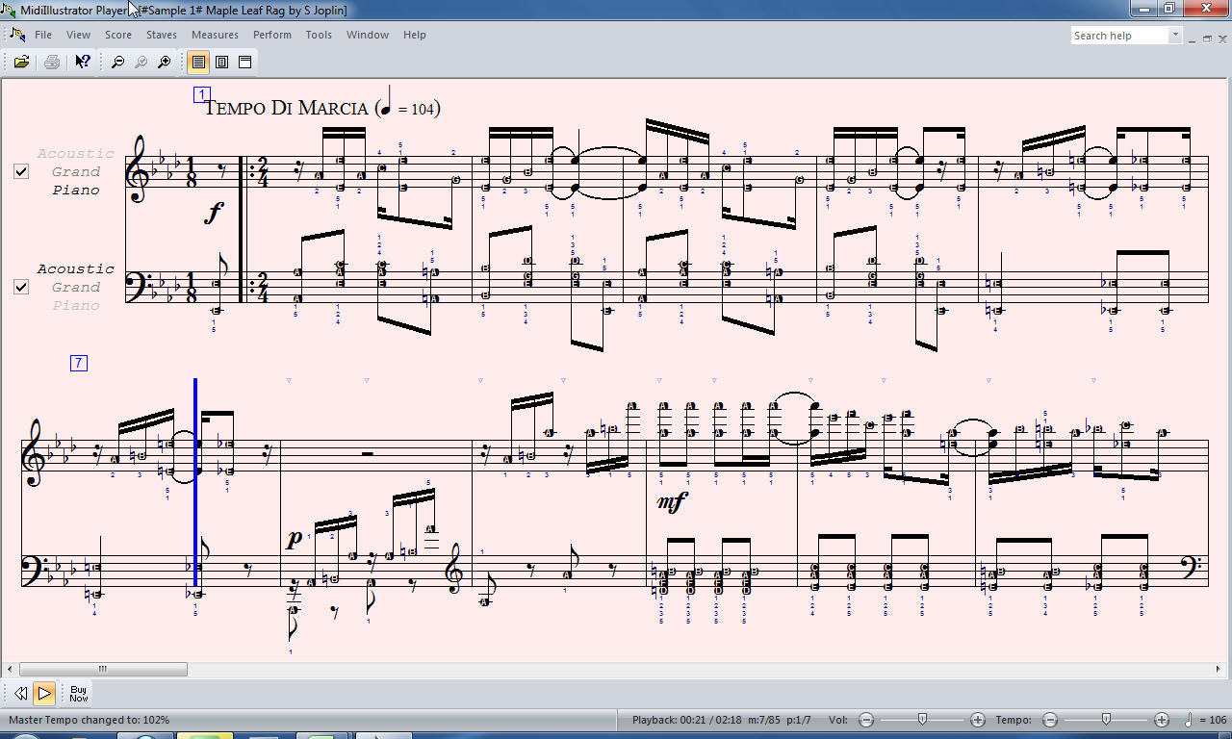1232x739 pixels.
Task: Click the Buy Now button
Action: point(79,693)
